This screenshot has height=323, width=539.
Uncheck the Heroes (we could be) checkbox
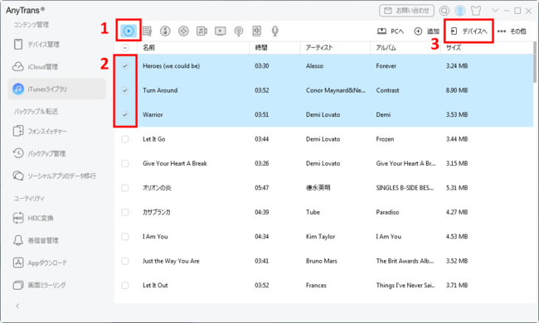coord(125,66)
